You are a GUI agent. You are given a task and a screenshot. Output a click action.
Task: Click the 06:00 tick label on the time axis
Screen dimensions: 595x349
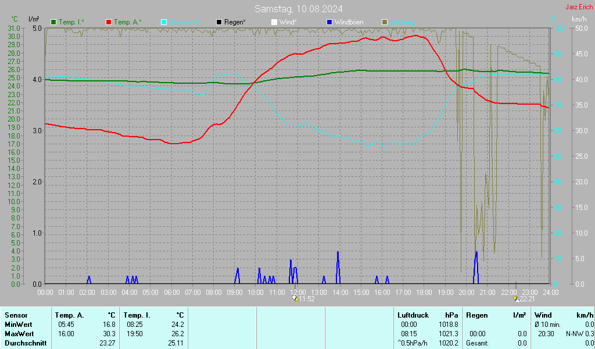click(171, 292)
